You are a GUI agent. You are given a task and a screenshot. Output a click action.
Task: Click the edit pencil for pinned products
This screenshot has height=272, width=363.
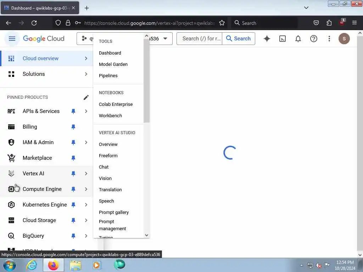coord(86,97)
